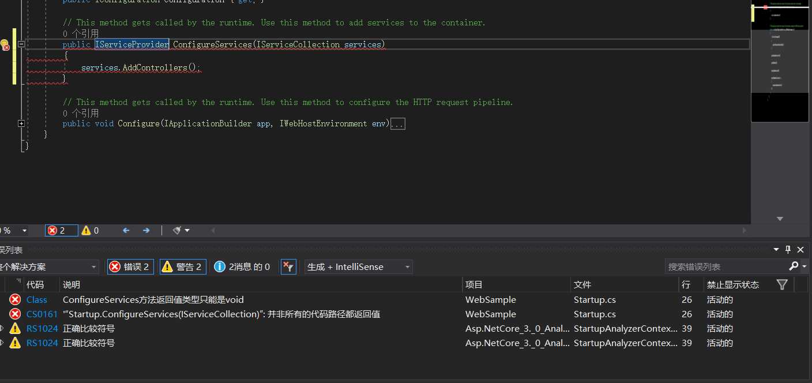Toggle the 消息 messages filter
The height and width of the screenshot is (383, 812).
click(x=242, y=266)
